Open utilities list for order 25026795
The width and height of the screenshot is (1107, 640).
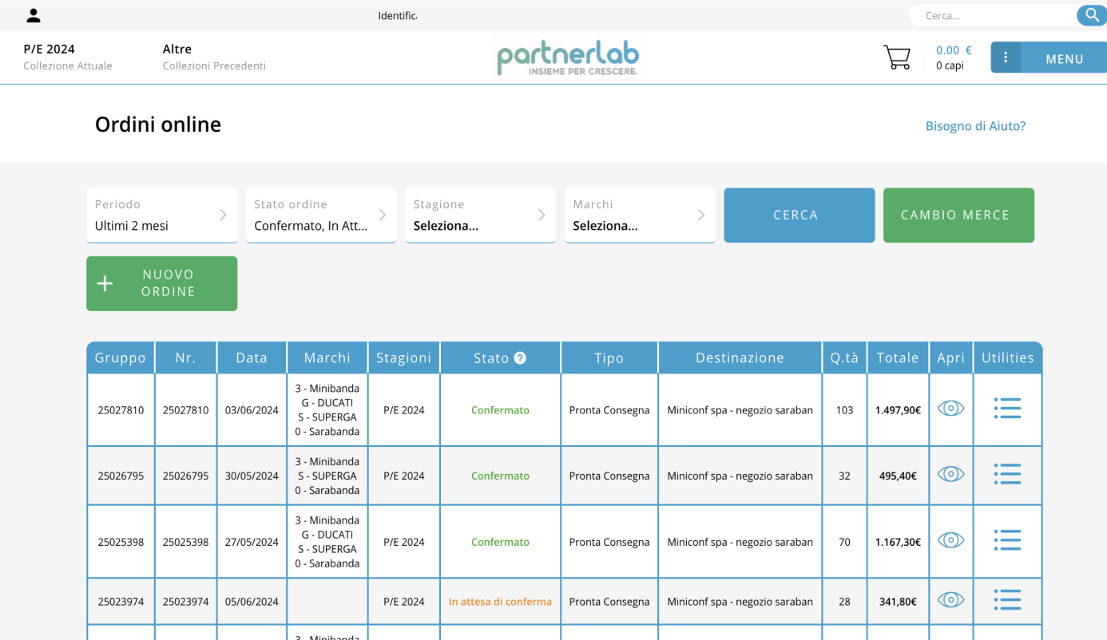1007,475
